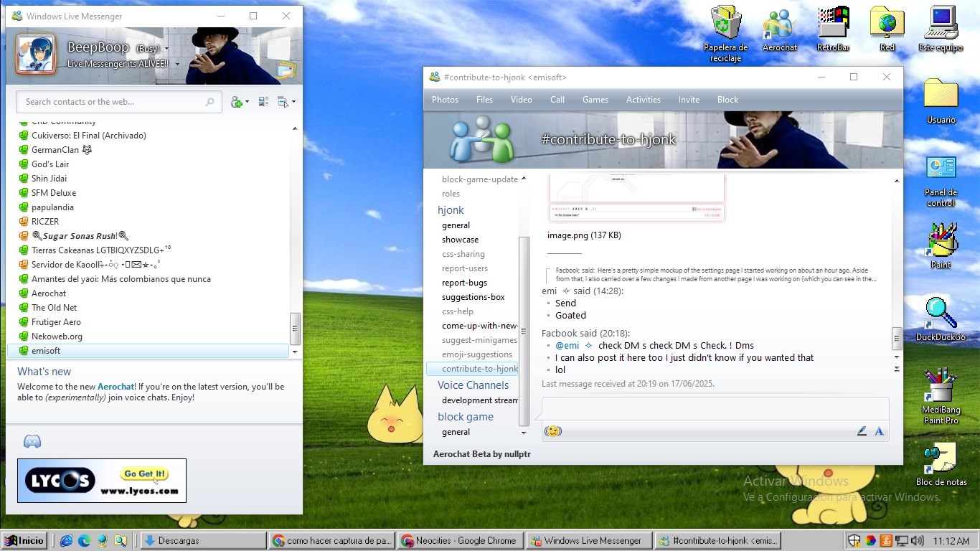
Task: Open the handwriting pen tool
Action: click(x=862, y=431)
